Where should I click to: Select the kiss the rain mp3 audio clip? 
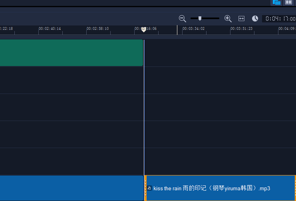pos(220,188)
